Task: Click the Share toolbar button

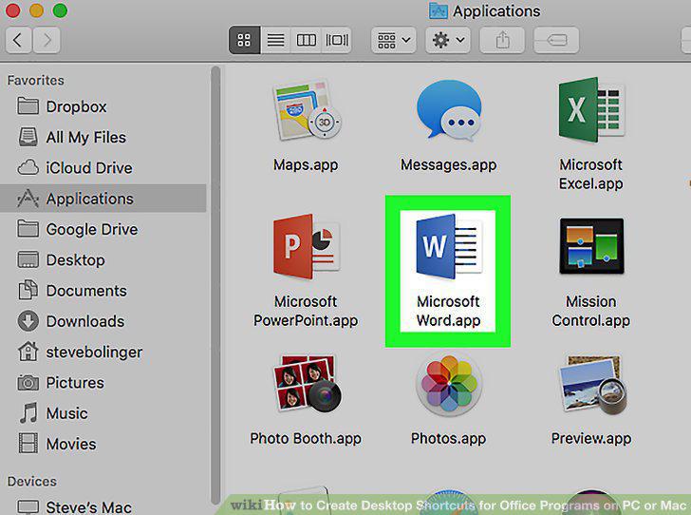Action: click(x=502, y=40)
